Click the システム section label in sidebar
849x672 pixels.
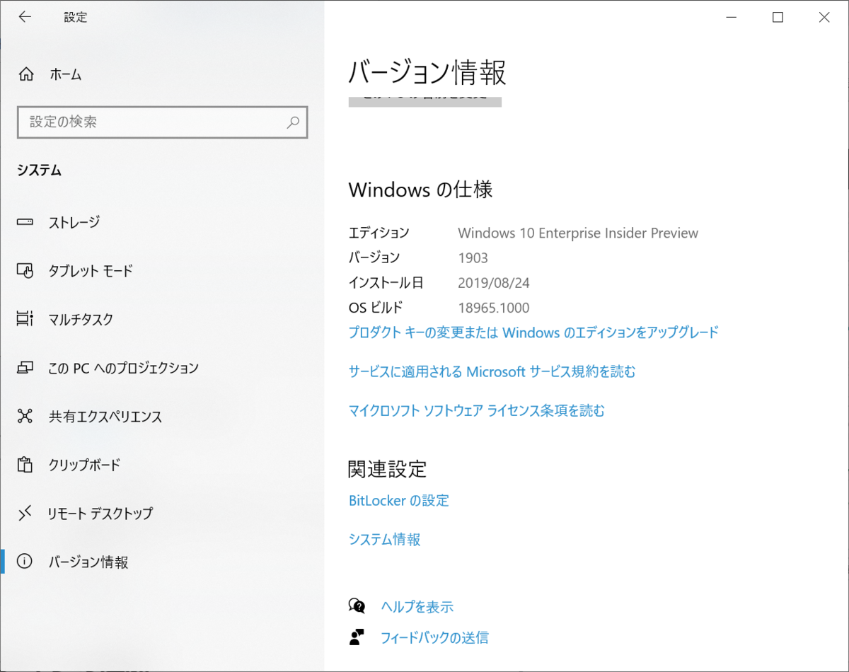click(40, 170)
